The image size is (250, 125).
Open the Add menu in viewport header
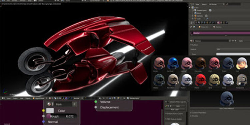[22, 98]
